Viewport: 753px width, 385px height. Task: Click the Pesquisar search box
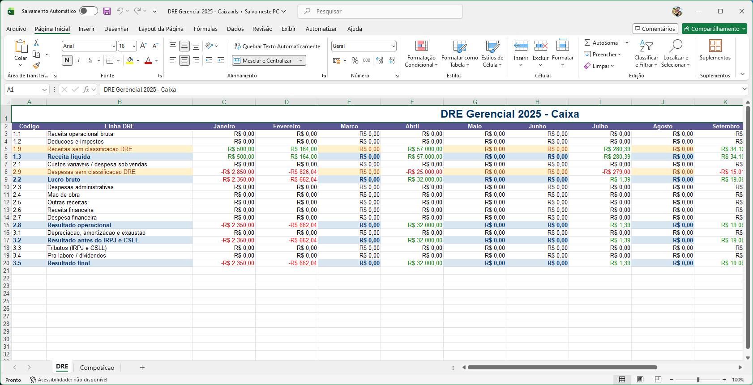[x=380, y=11]
